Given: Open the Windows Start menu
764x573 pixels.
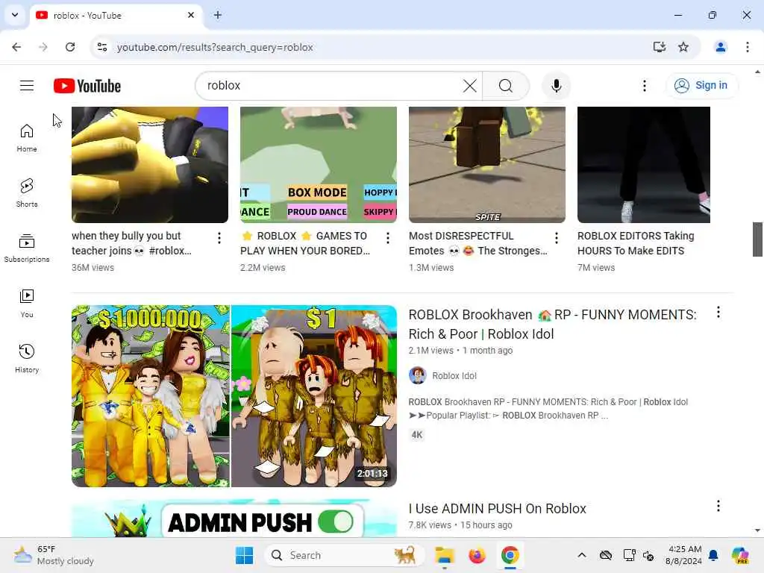Looking at the screenshot, I should pos(245,555).
